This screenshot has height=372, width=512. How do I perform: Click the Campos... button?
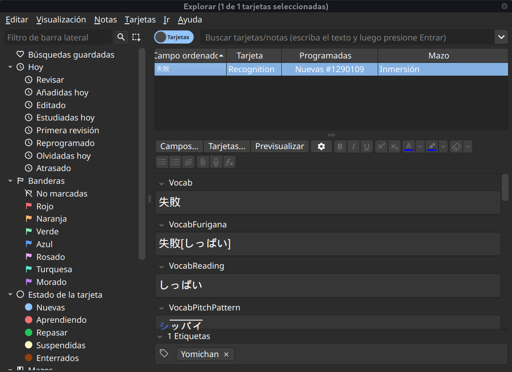[179, 146]
